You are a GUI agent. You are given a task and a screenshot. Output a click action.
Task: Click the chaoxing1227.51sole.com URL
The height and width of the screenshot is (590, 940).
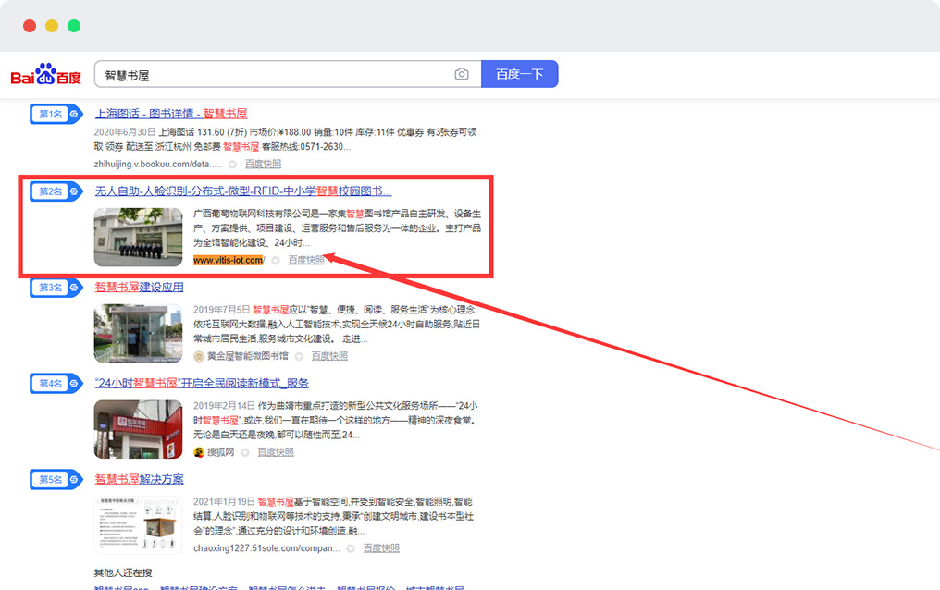click(x=266, y=548)
